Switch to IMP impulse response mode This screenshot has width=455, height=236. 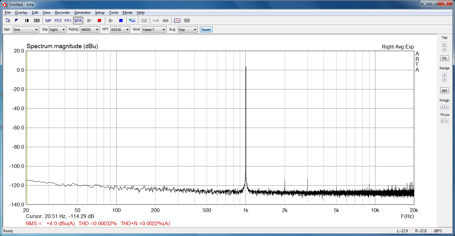[x=48, y=20]
